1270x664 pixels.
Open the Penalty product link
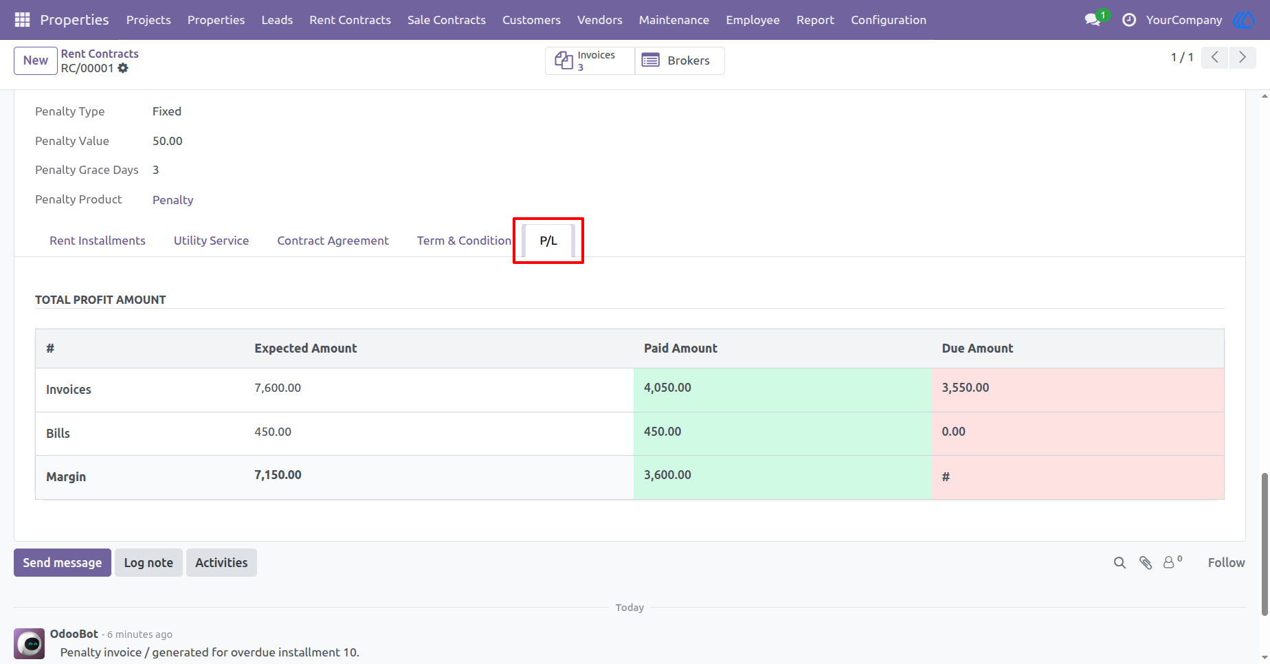[x=172, y=200]
